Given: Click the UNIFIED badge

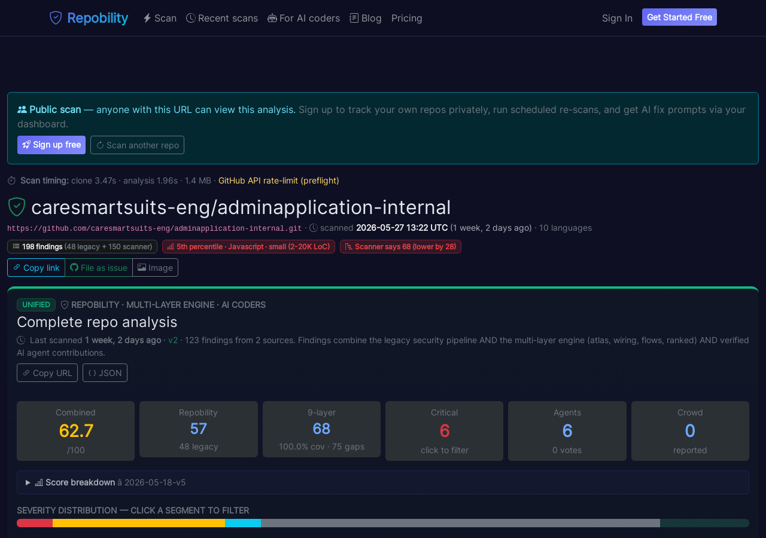Looking at the screenshot, I should 36,305.
